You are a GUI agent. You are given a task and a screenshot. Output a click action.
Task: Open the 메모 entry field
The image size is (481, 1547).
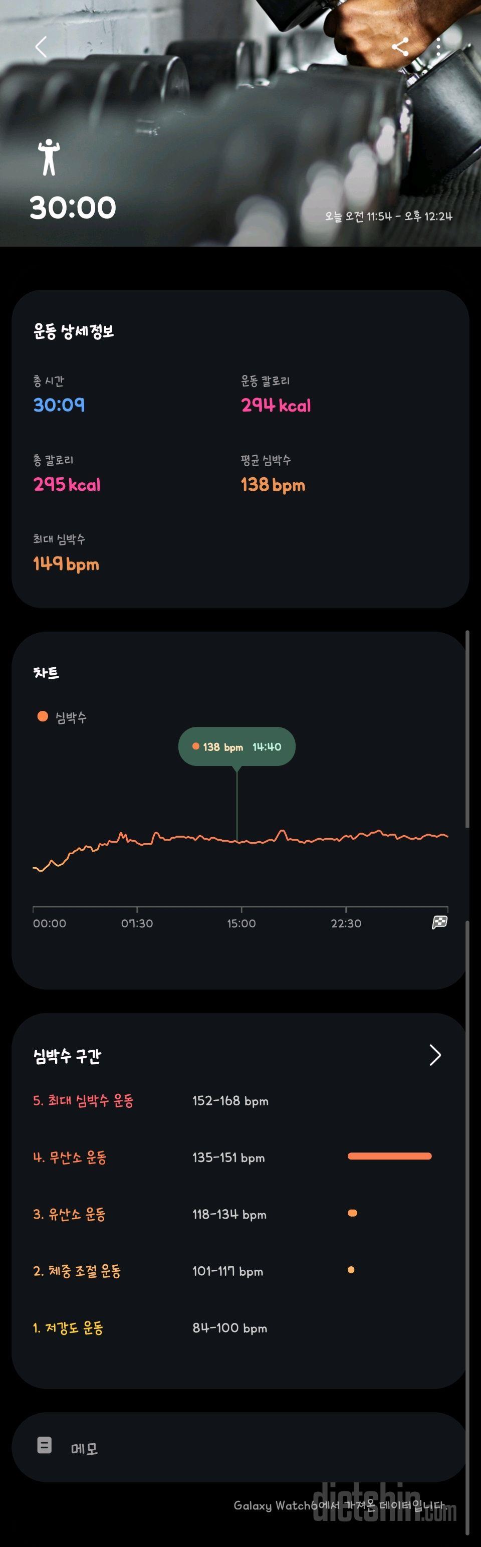(239, 1447)
